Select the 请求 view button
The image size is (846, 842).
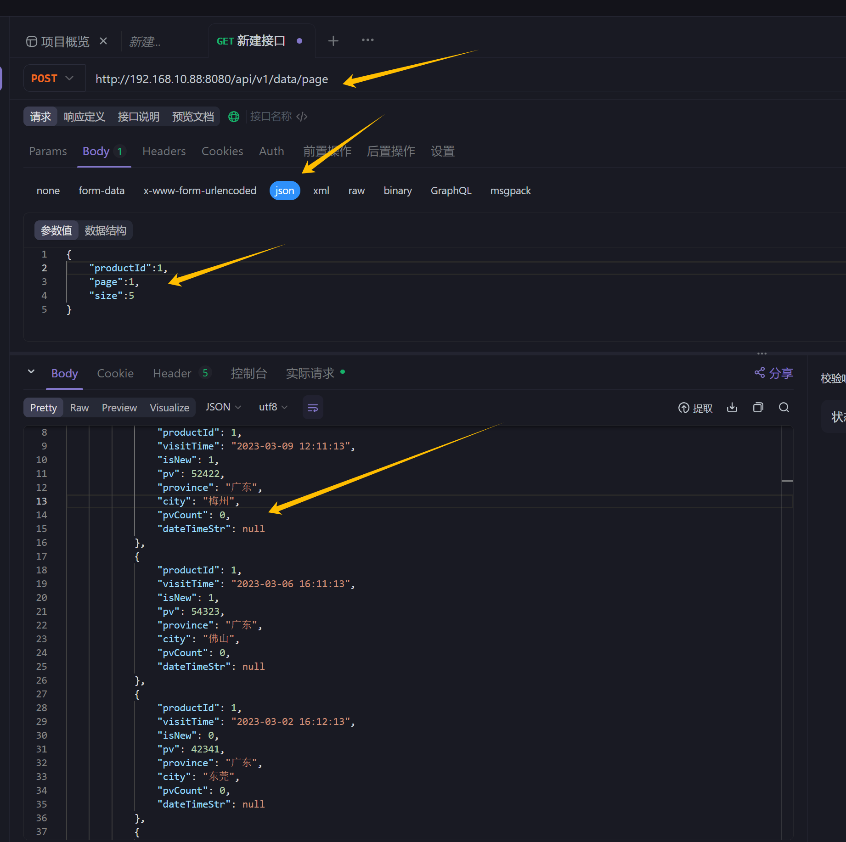[x=40, y=117]
